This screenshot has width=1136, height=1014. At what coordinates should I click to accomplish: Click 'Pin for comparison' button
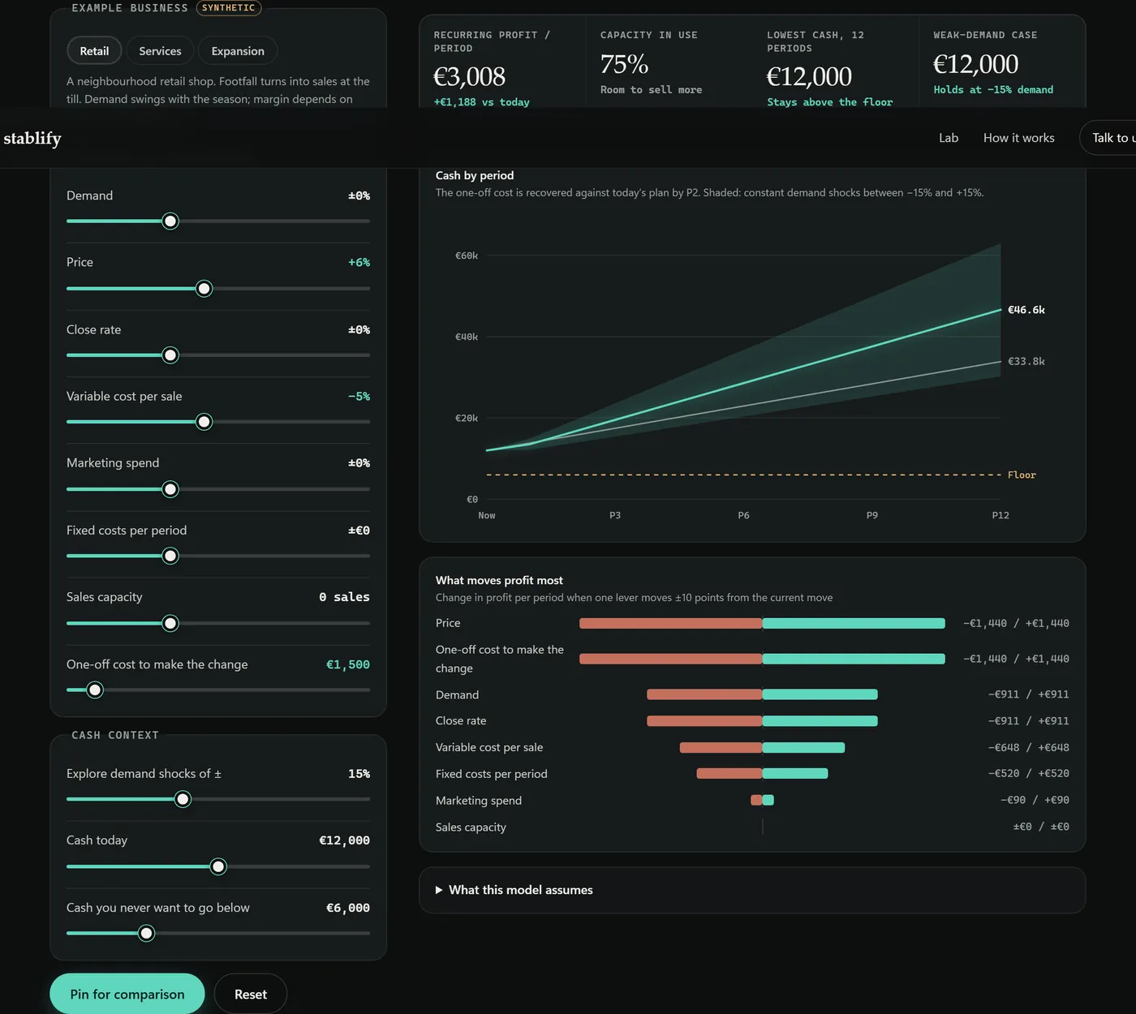(x=127, y=994)
